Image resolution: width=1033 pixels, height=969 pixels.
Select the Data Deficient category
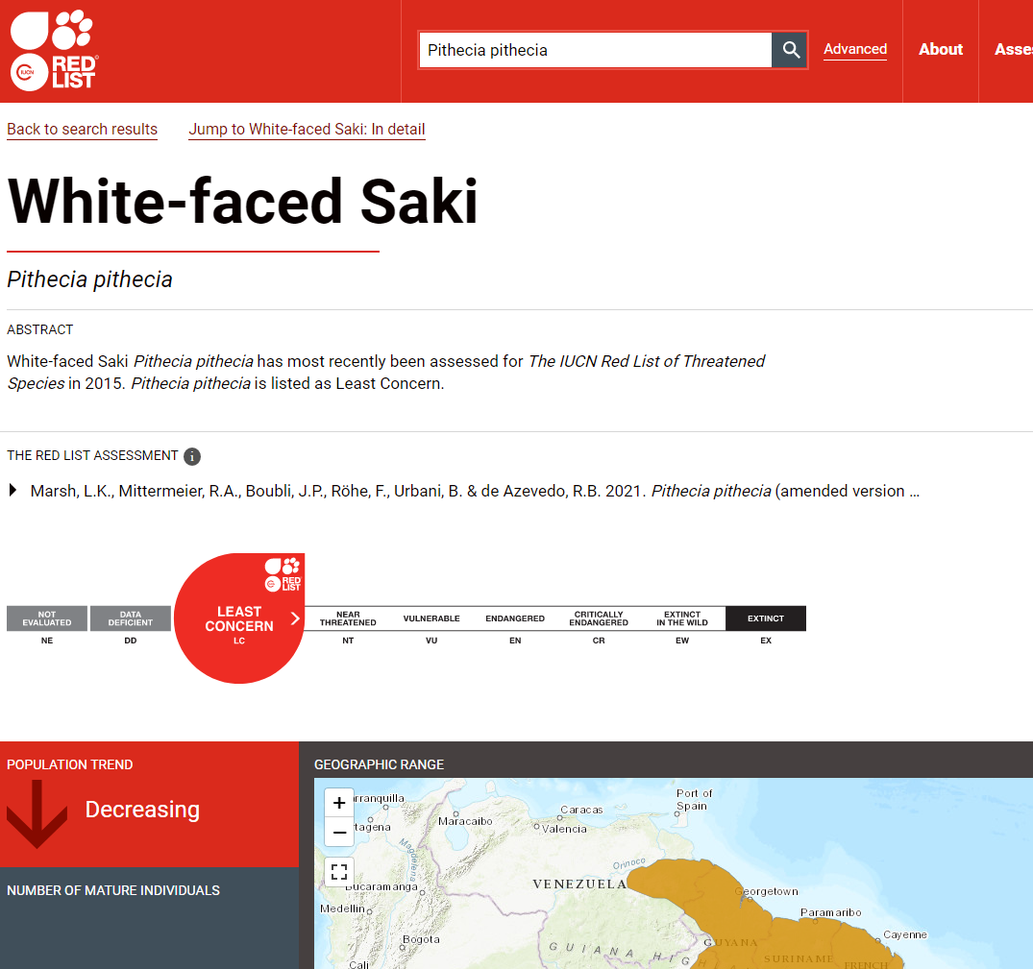point(131,618)
